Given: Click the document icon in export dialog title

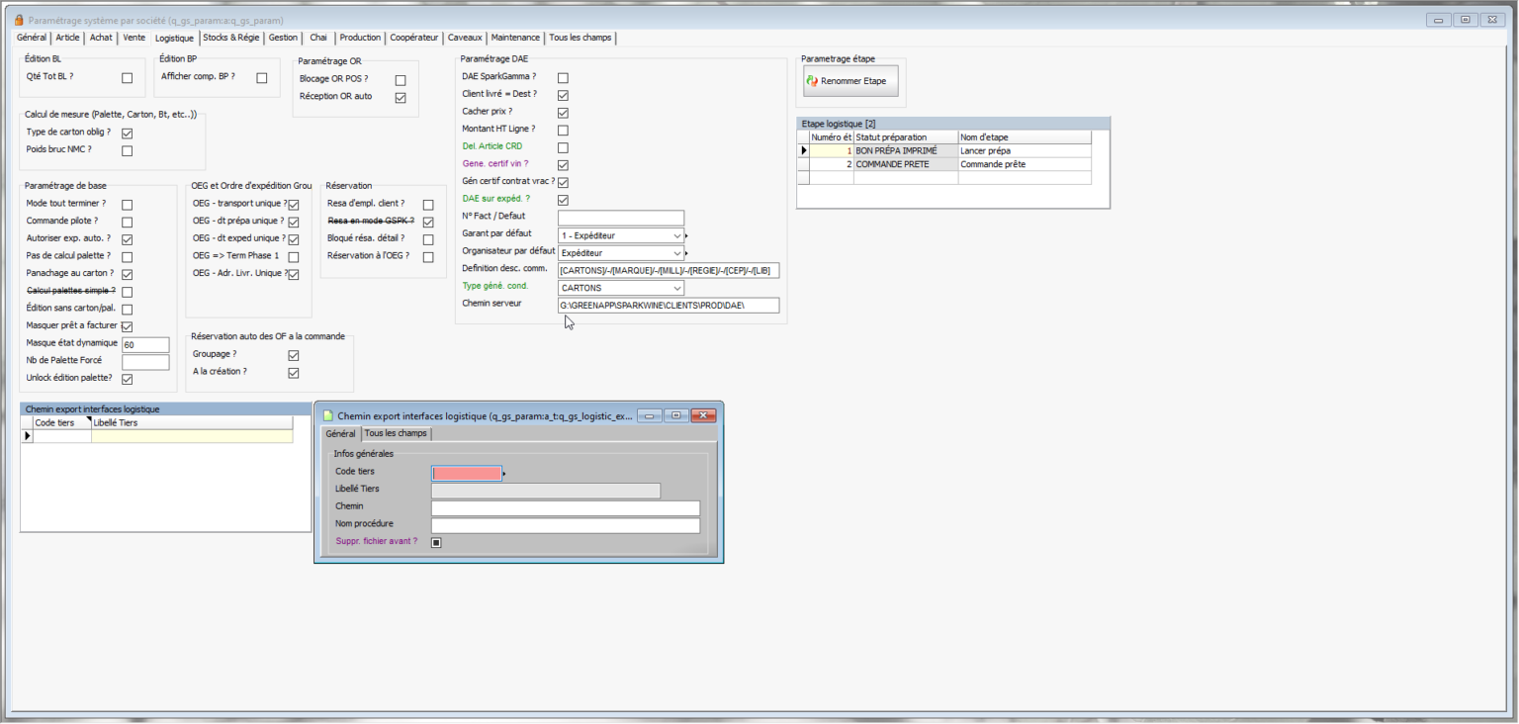Looking at the screenshot, I should point(328,416).
